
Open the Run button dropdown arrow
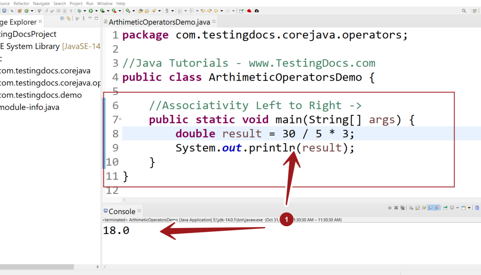coord(96,11)
